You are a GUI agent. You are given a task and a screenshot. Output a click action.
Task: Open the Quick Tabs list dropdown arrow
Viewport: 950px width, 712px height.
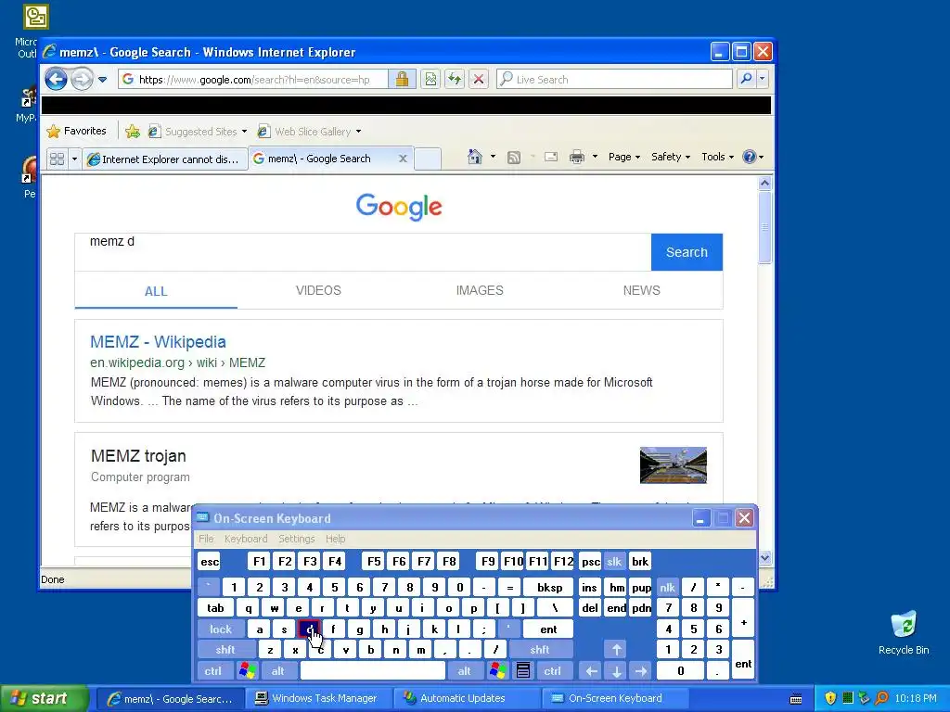(x=74, y=159)
